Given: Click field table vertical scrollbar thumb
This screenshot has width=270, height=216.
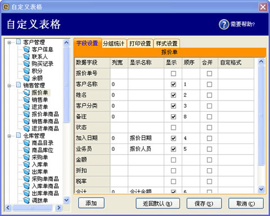Looking at the screenshot, I should pyautogui.click(x=261, y=115).
